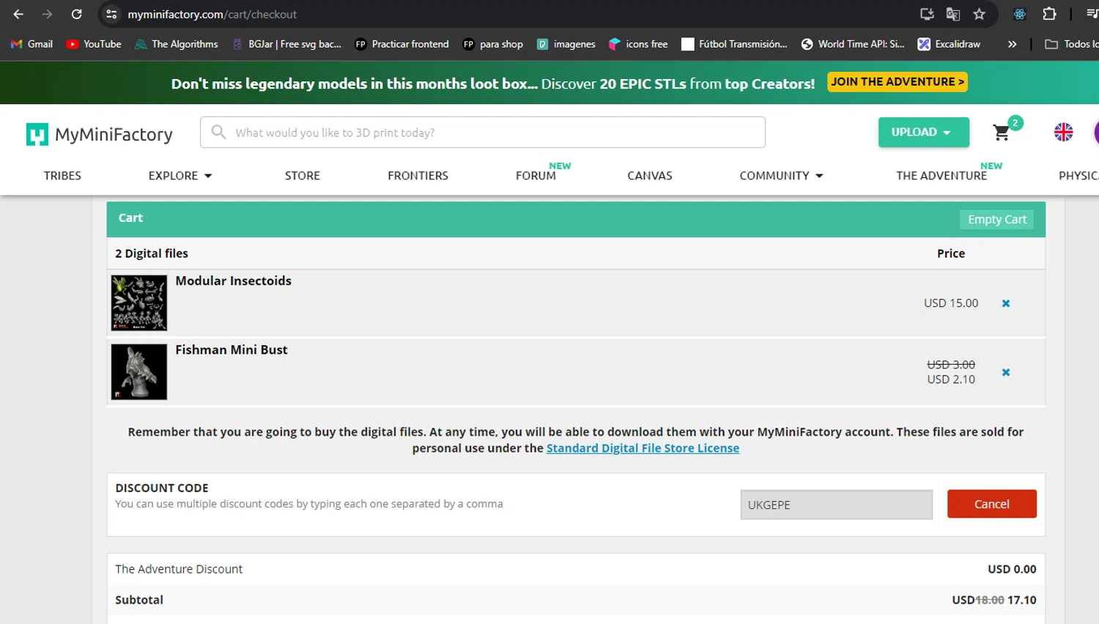This screenshot has width=1099, height=624.
Task: View the Fishman Mini Bust thumbnail
Action: (x=139, y=372)
